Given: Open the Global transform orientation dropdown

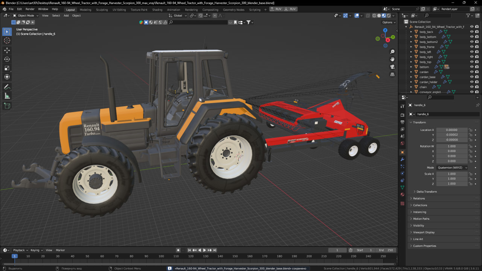Looking at the screenshot, I should click(x=178, y=15).
